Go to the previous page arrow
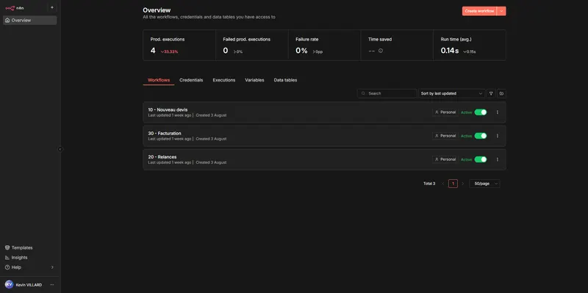 443,184
